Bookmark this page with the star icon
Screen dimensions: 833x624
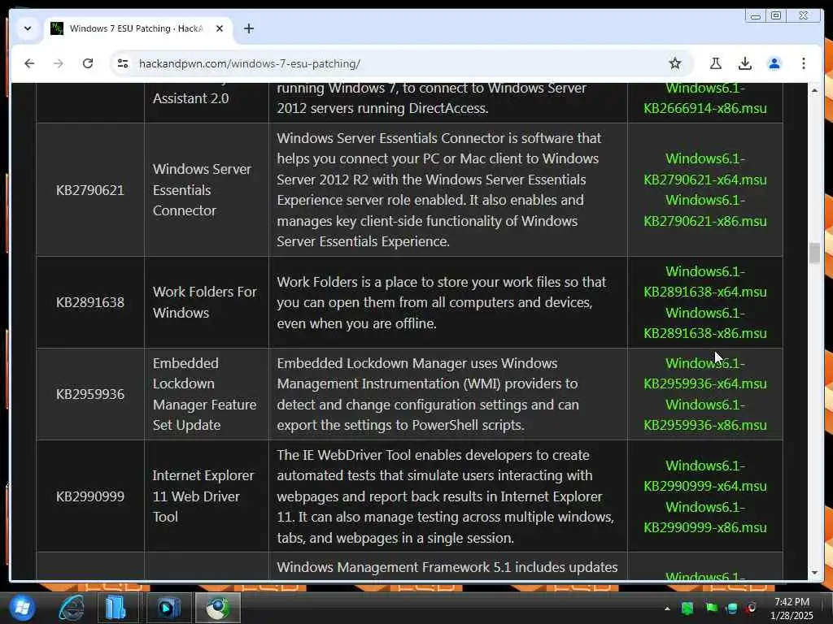(674, 63)
